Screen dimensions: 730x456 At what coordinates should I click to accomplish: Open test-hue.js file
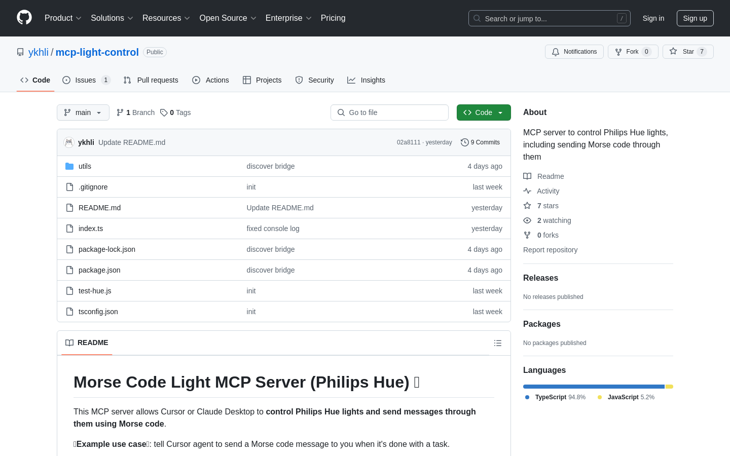point(95,291)
